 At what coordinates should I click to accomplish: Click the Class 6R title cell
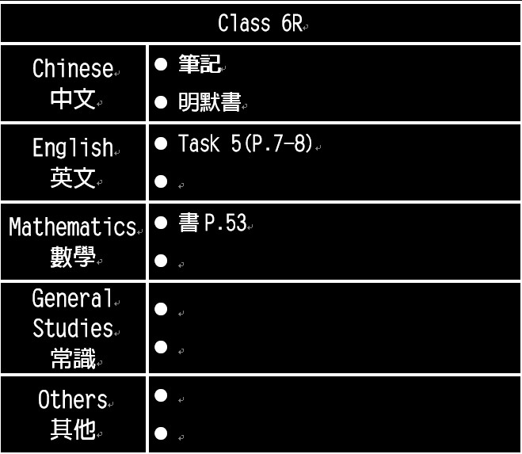pyautogui.click(x=261, y=23)
